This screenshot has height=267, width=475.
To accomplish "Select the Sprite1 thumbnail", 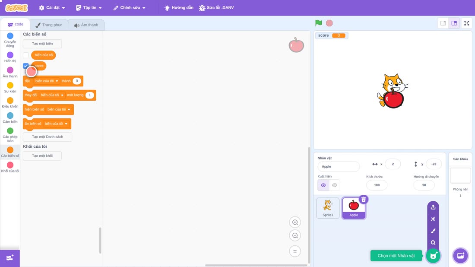I will pyautogui.click(x=328, y=208).
